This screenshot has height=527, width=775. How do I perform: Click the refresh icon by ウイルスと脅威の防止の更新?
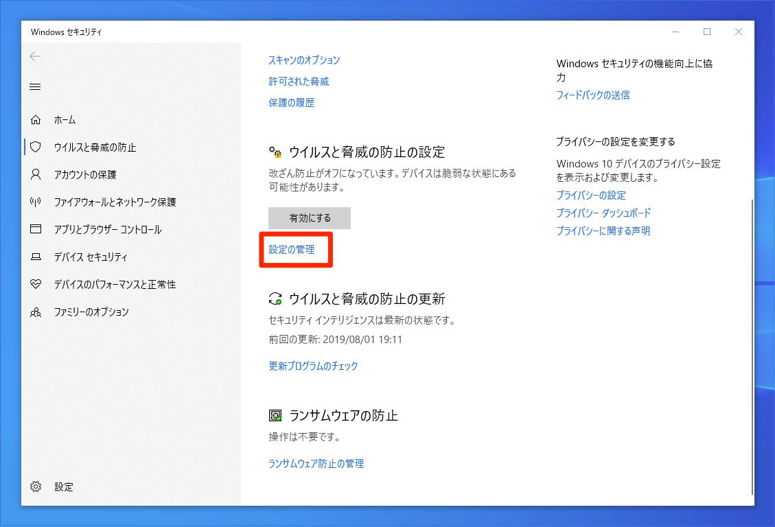pyautogui.click(x=275, y=298)
